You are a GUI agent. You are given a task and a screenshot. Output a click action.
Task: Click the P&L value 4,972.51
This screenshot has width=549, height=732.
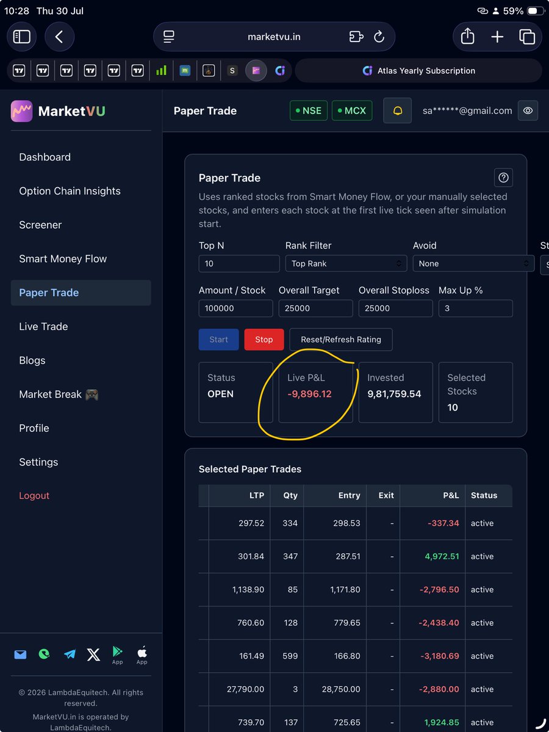click(442, 556)
